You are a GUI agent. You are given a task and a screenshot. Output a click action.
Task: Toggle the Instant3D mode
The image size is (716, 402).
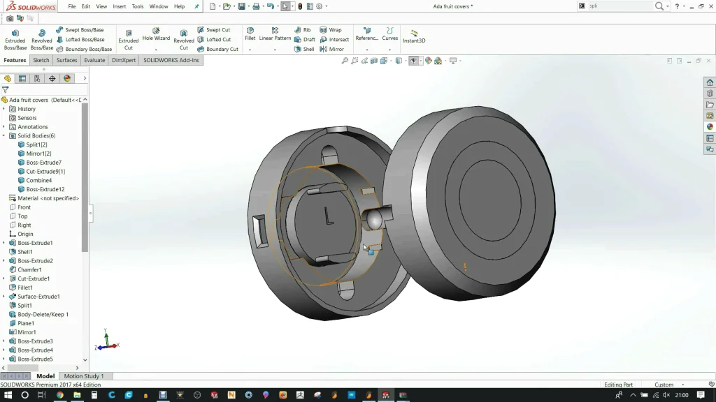click(x=414, y=36)
